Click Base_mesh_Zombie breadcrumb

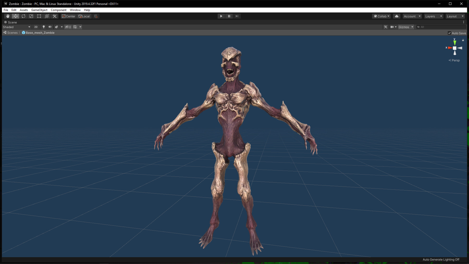point(40,33)
